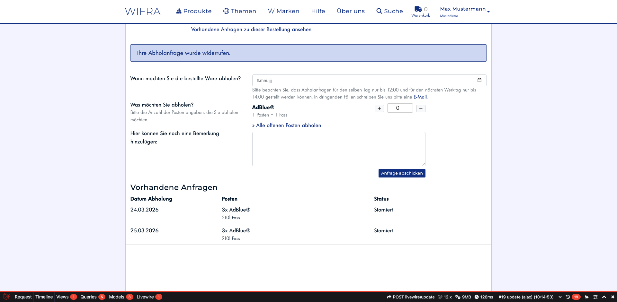Click the AdBlue quantity input field
617x302 pixels.
(x=400, y=108)
